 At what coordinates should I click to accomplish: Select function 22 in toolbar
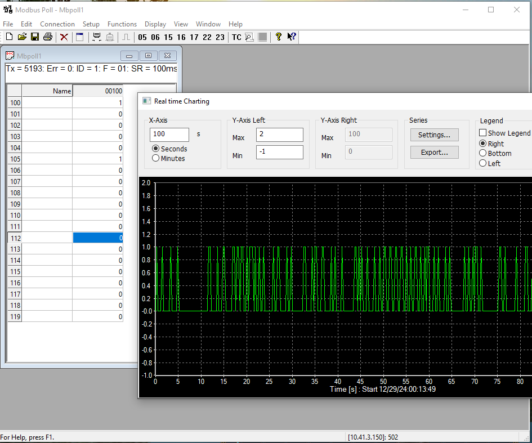pyautogui.click(x=207, y=37)
